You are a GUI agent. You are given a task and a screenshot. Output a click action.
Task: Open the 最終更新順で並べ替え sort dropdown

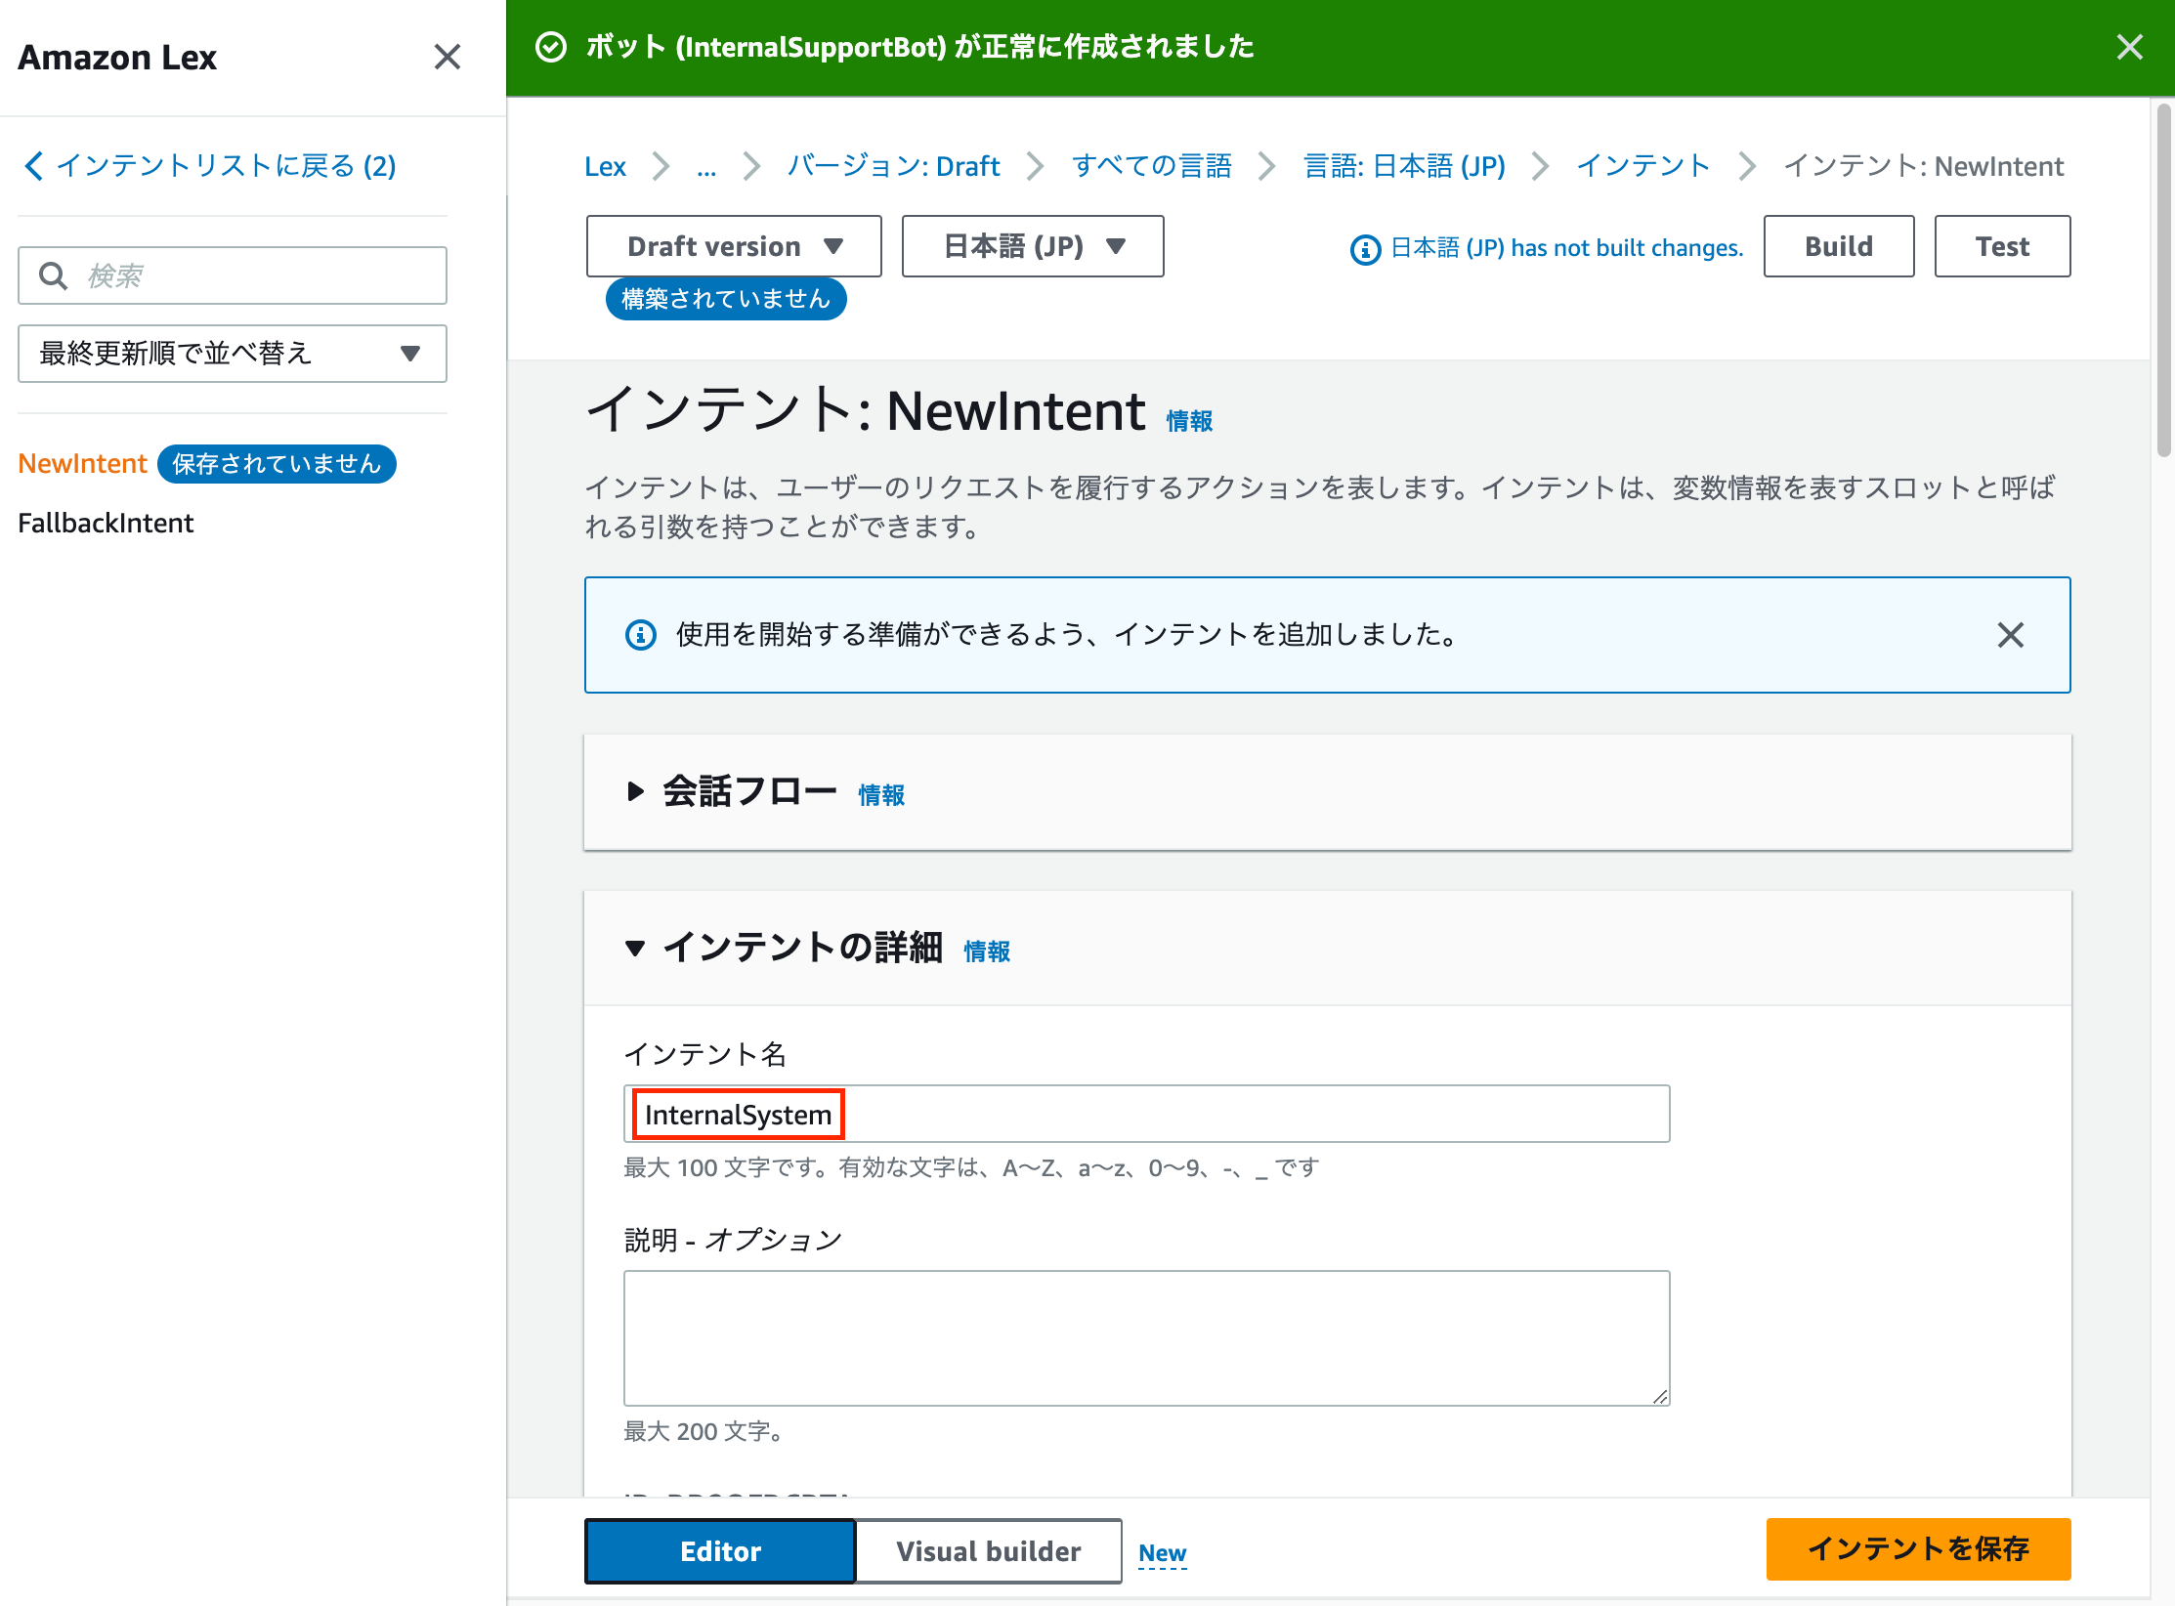(x=233, y=354)
